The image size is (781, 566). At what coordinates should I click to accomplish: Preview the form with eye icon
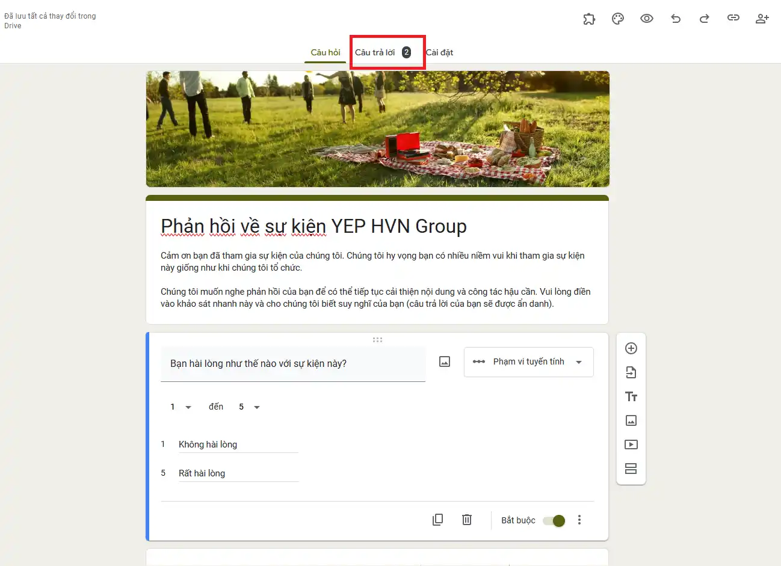pos(647,19)
